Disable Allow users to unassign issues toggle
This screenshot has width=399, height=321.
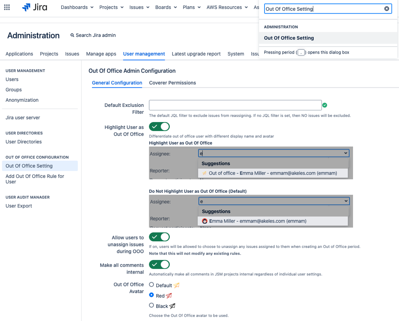[x=159, y=237]
